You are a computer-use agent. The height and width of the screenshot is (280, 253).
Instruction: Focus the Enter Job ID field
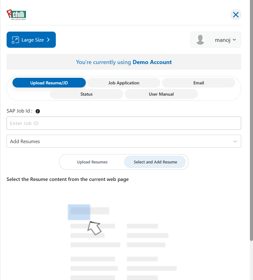point(124,123)
